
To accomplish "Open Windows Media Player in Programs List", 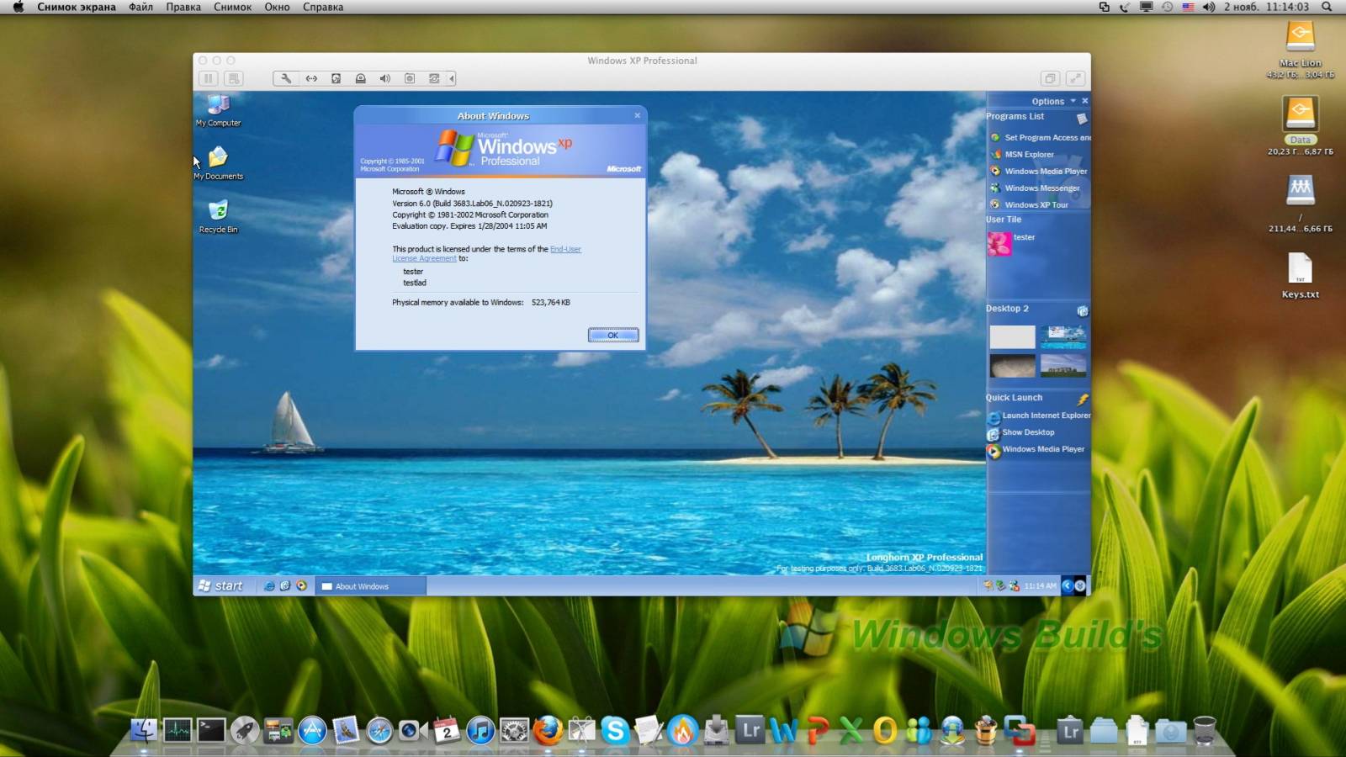I will point(1038,171).
